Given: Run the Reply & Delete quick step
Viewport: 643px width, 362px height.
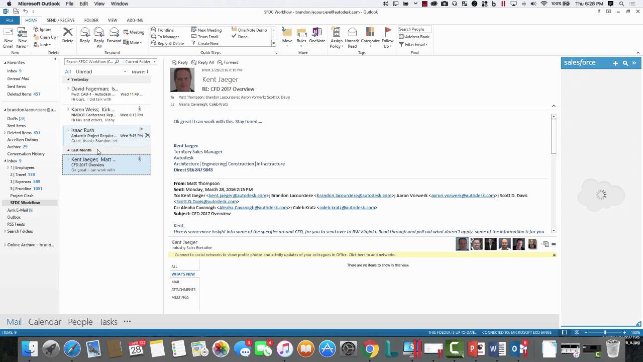Looking at the screenshot, I should pyautogui.click(x=167, y=43).
